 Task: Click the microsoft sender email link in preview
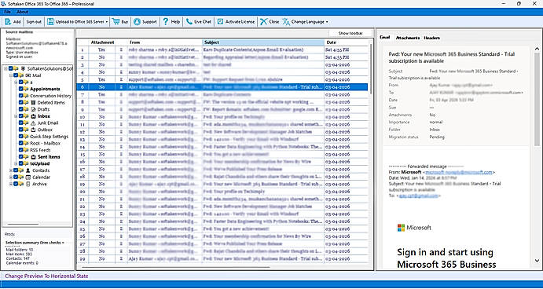click(458, 172)
